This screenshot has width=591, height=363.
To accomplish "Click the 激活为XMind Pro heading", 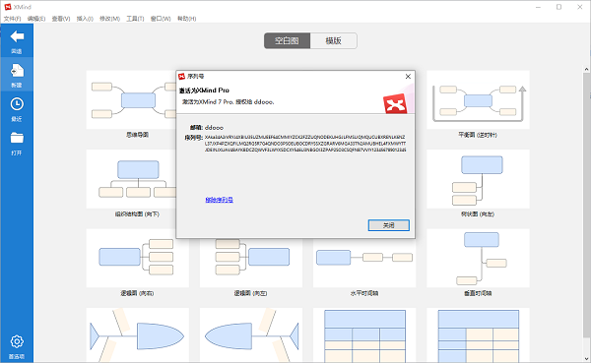I will click(204, 91).
